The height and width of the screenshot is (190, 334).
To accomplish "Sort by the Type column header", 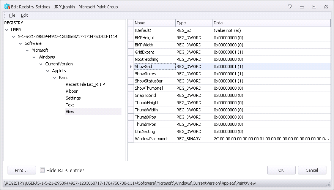I will [194, 23].
